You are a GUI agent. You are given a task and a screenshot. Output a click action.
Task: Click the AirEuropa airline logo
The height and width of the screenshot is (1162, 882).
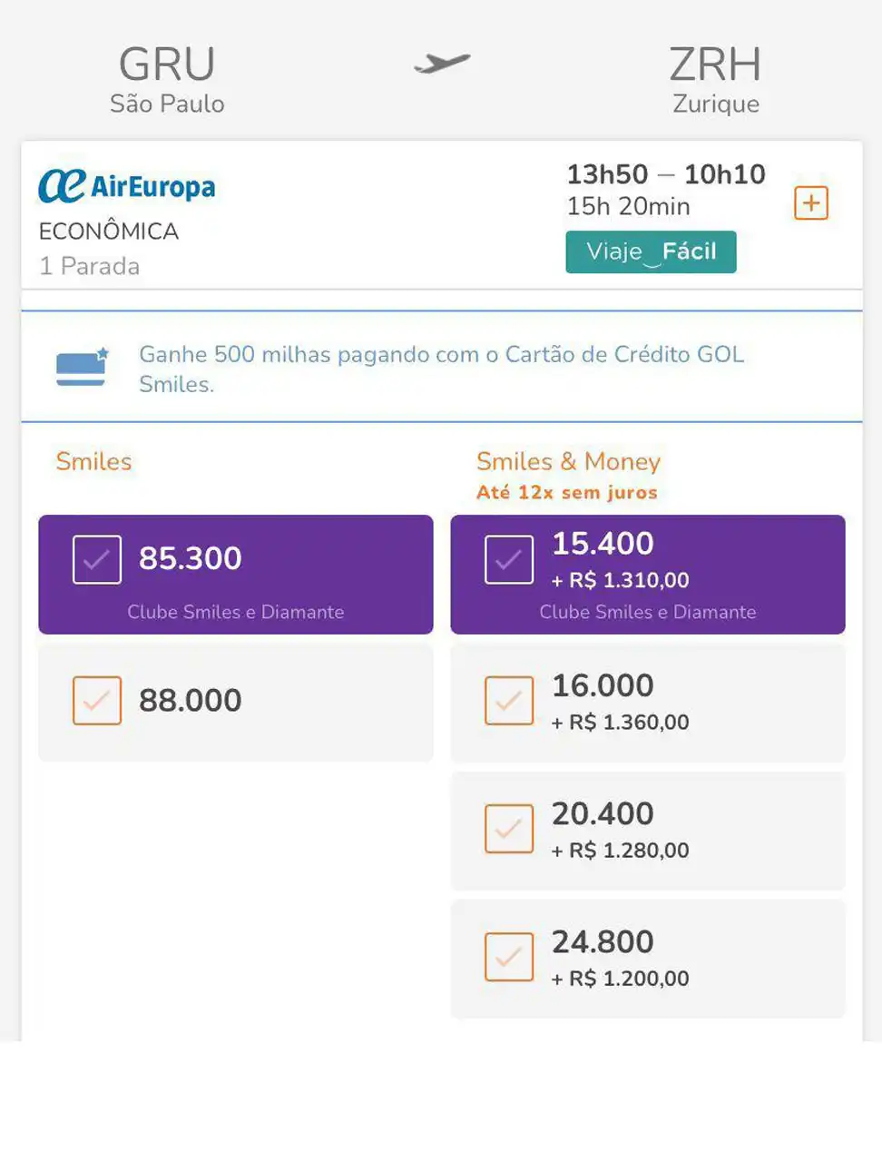point(127,186)
